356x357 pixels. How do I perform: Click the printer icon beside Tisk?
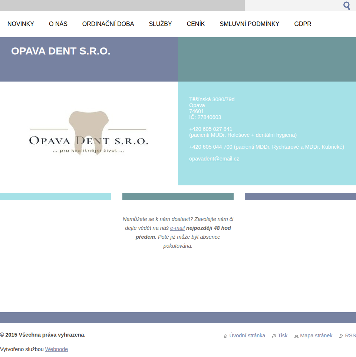274,336
